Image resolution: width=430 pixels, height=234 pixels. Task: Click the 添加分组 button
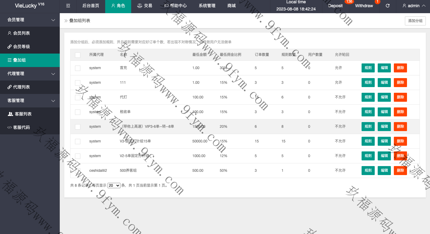(x=415, y=21)
